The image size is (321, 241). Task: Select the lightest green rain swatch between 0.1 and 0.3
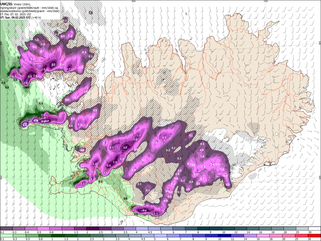point(6,235)
